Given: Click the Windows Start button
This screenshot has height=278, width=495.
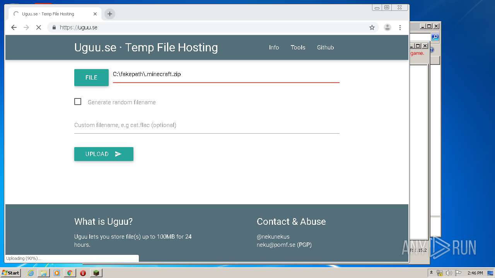Looking at the screenshot, I should (10, 273).
